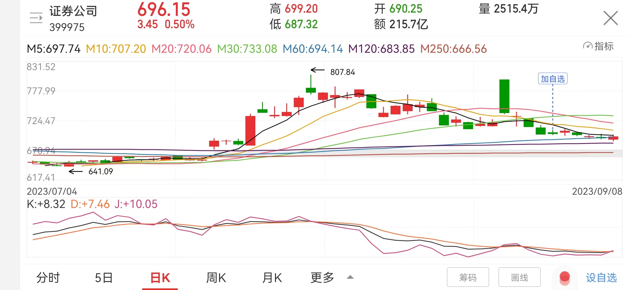Click the large red candlestick near 724.47
This screenshot has width=629, height=290.
point(250,130)
